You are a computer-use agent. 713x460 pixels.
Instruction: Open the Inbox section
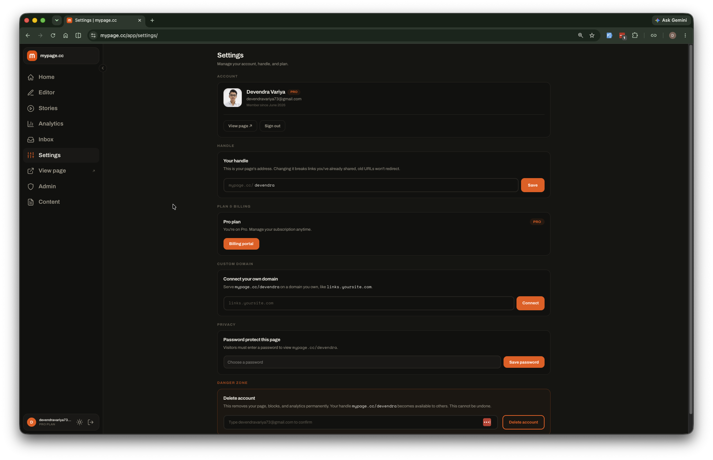point(61,140)
